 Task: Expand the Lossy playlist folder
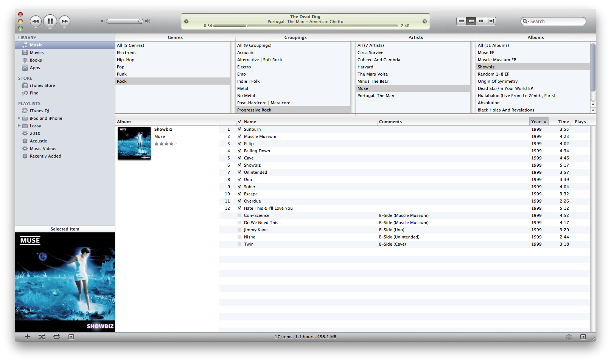point(19,126)
